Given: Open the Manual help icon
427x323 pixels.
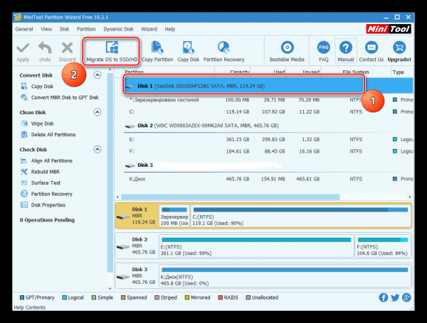Looking at the screenshot, I should [346, 51].
